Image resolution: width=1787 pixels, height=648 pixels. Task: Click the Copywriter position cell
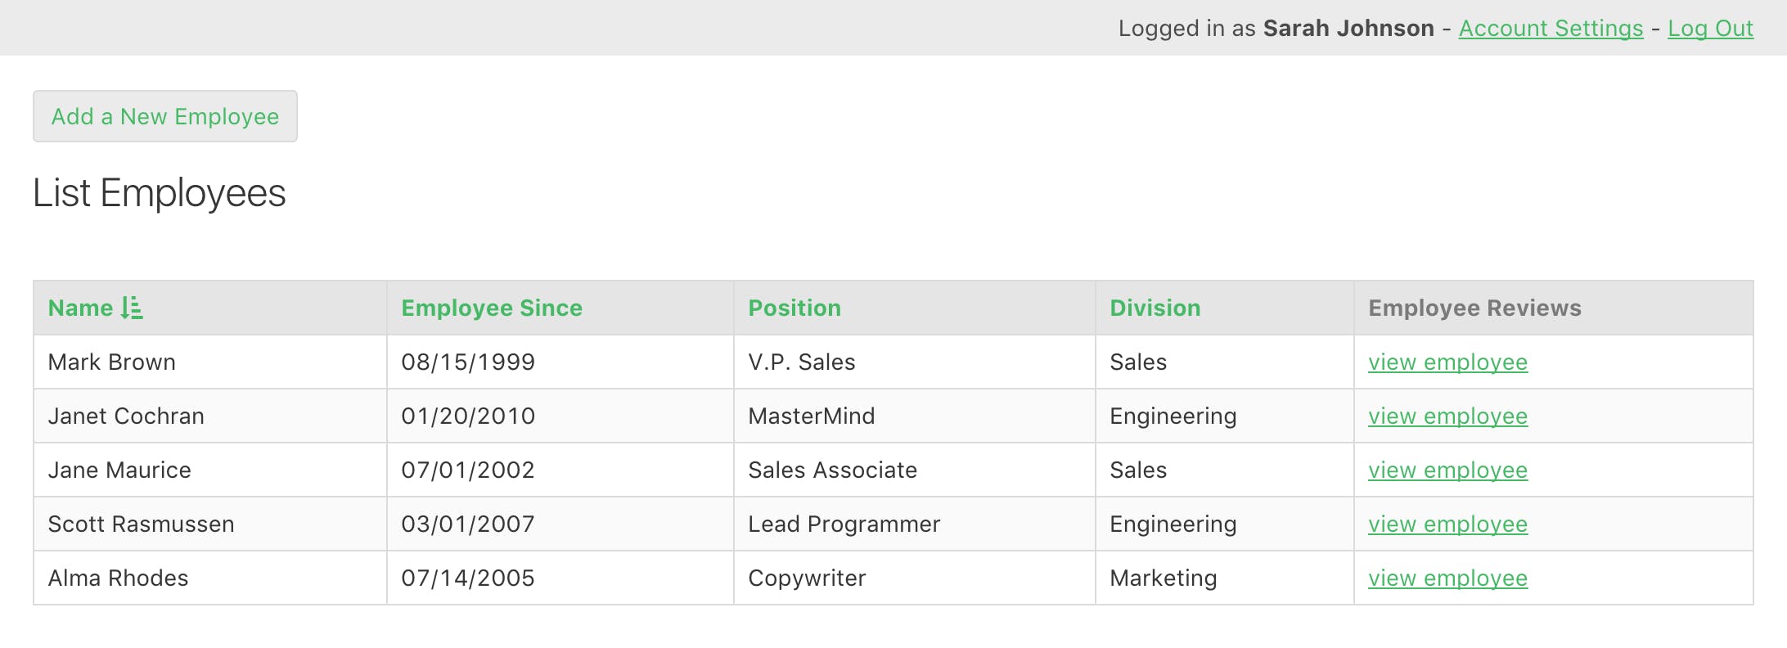pos(915,578)
